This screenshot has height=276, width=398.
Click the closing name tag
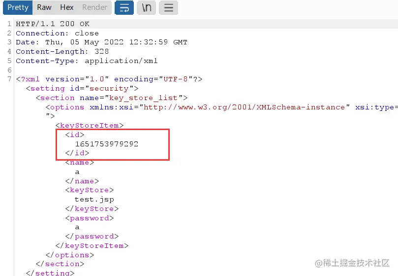82,181
